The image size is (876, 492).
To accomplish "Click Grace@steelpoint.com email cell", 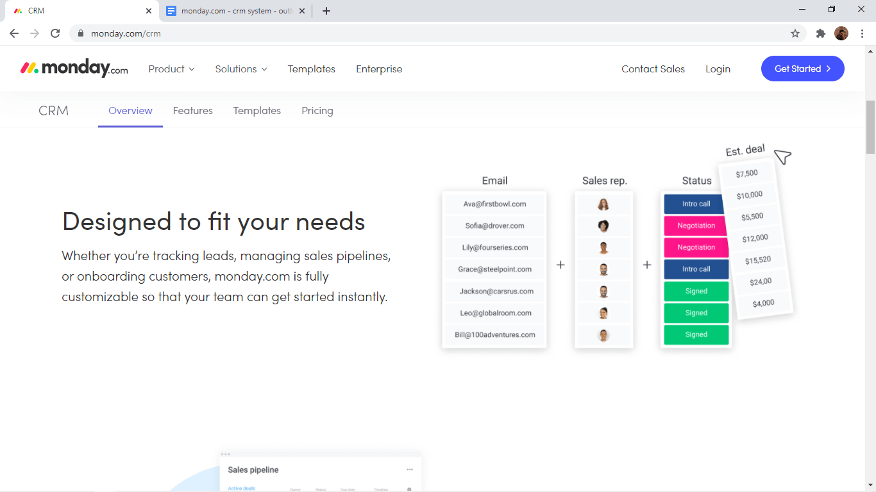I will (494, 270).
